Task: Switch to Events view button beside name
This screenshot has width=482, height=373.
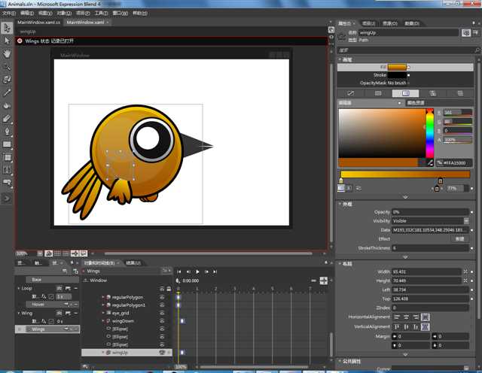Action: coord(476,32)
